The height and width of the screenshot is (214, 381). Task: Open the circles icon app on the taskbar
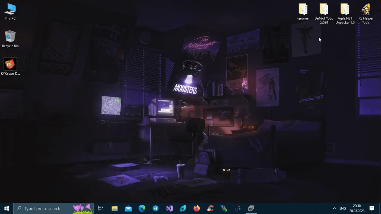click(x=238, y=208)
